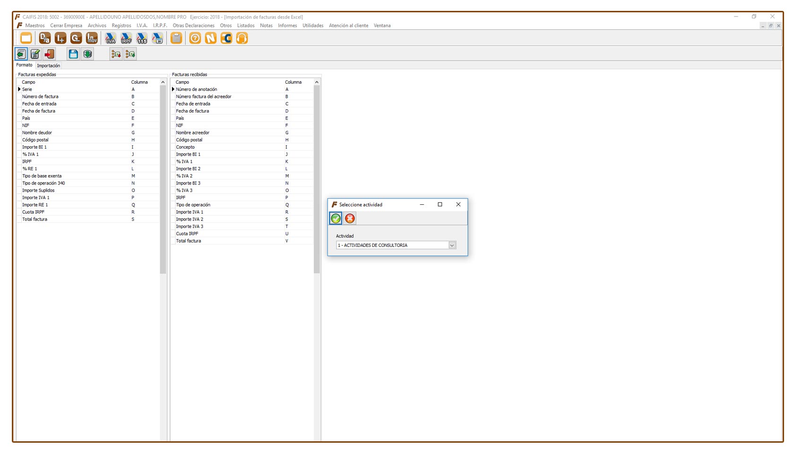This screenshot has height=455, width=794.
Task: Click the database green download arrow icon
Action: pyautogui.click(x=87, y=54)
